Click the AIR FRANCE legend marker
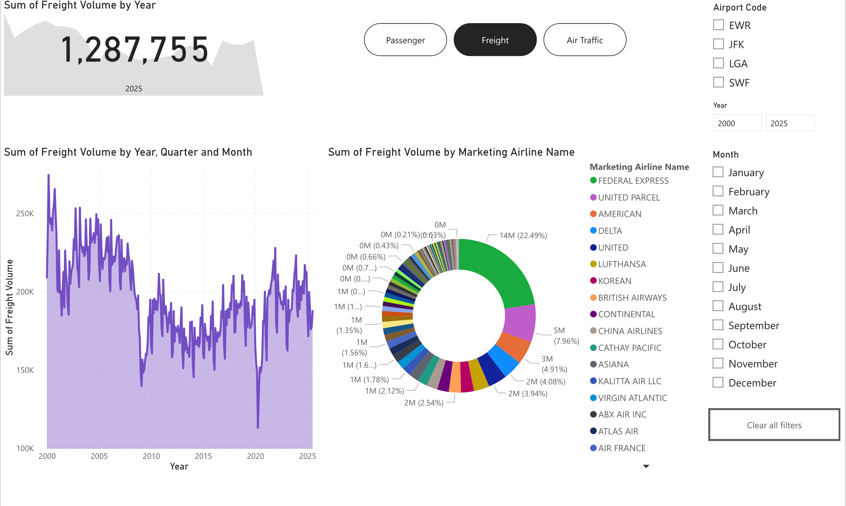846x506 pixels. click(x=593, y=448)
